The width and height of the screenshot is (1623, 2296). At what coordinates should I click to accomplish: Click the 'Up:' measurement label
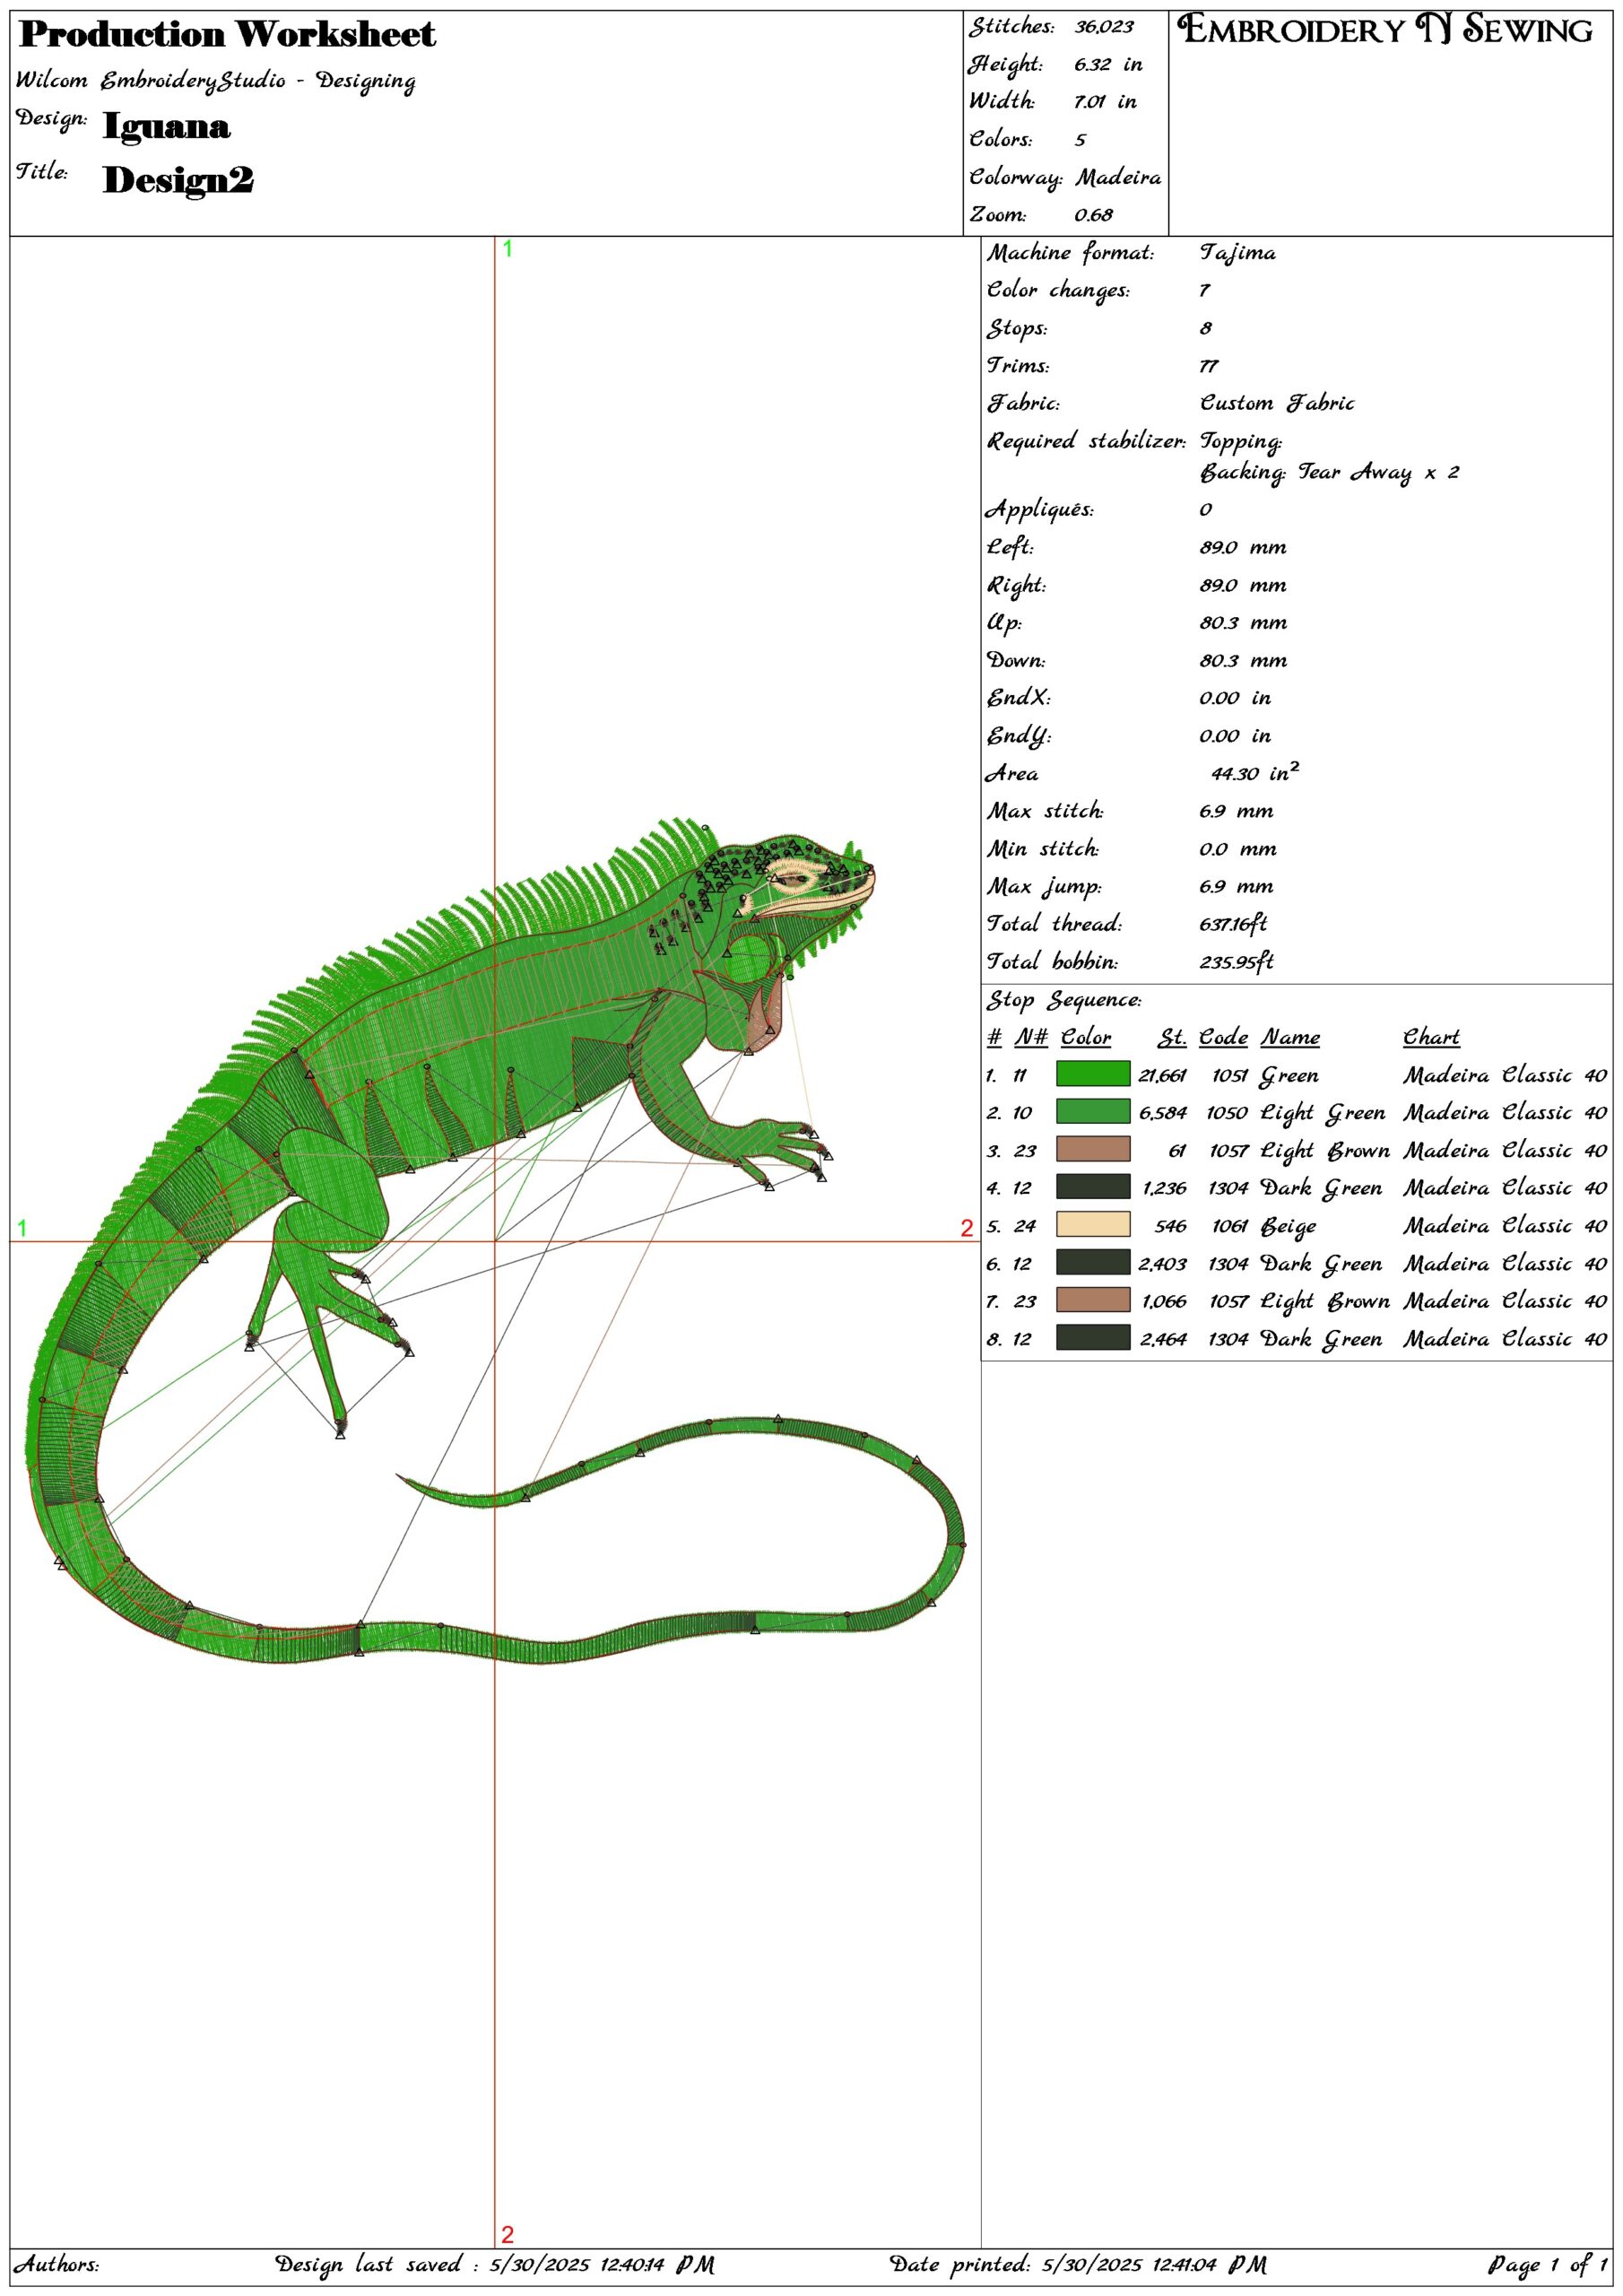(x=1004, y=622)
